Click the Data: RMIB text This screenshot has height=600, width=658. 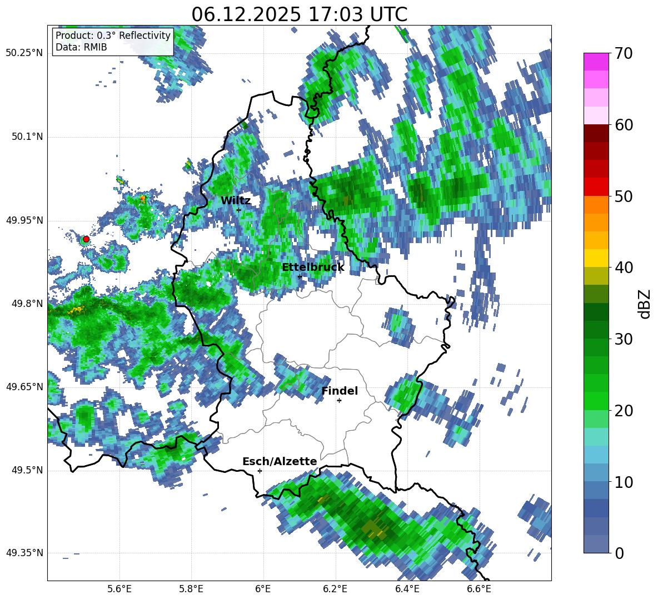tap(81, 47)
